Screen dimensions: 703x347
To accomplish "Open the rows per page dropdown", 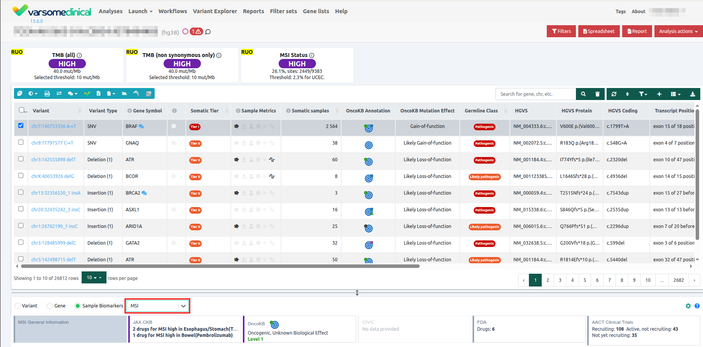I will (x=94, y=278).
